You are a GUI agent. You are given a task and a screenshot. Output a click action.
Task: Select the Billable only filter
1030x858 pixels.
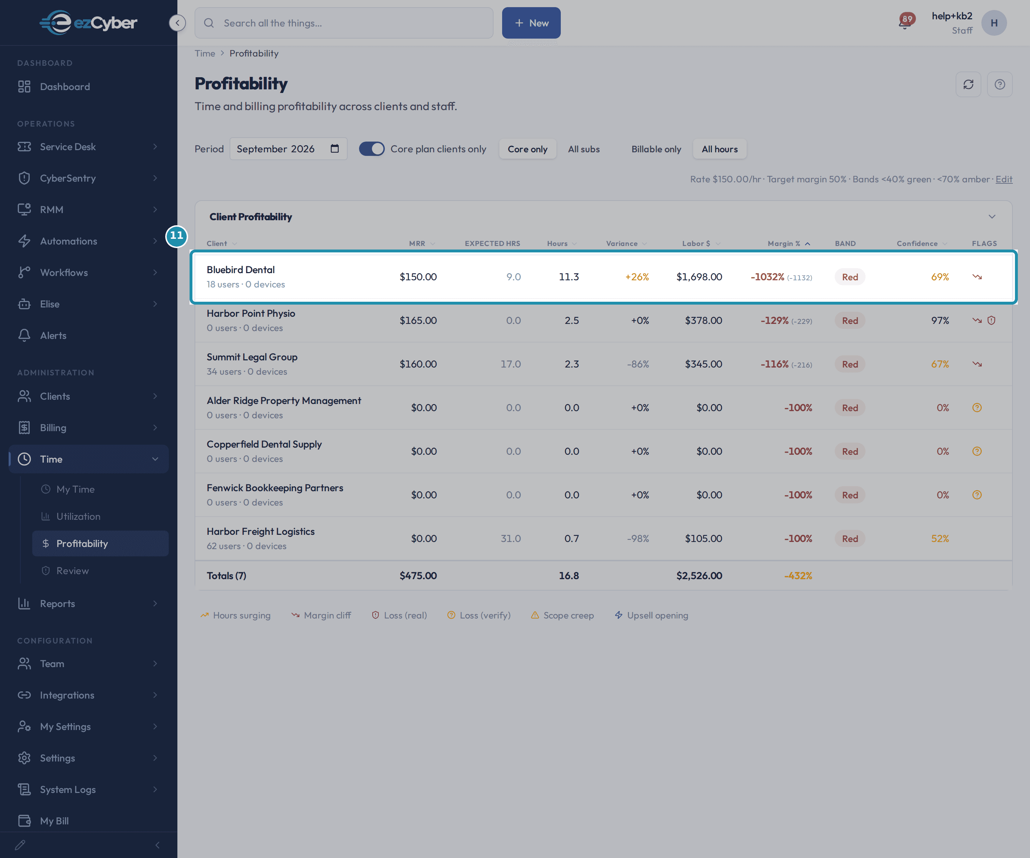click(656, 149)
